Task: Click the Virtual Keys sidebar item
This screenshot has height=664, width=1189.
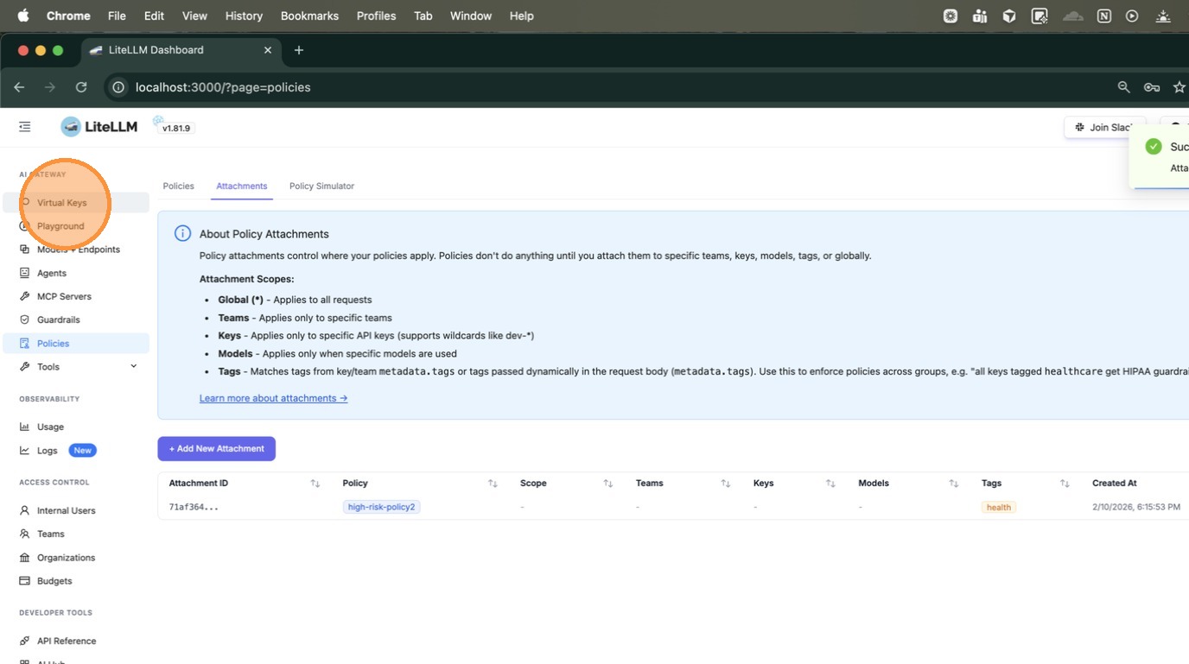Action: pos(76,203)
